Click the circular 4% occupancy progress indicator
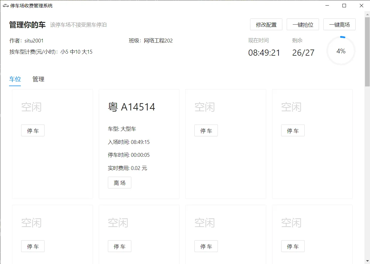This screenshot has width=370, height=264. 341,51
